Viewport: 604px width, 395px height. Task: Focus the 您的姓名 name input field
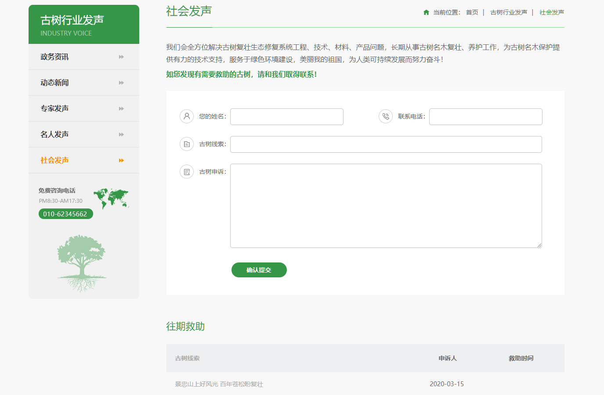pyautogui.click(x=287, y=117)
